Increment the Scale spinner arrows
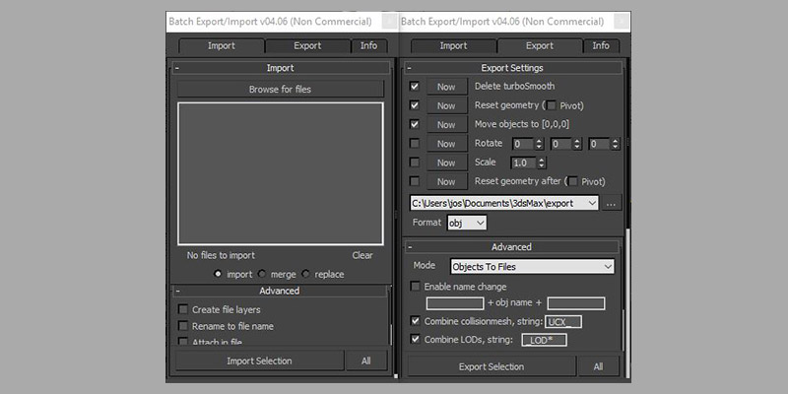The image size is (788, 394). pyautogui.click(x=541, y=163)
